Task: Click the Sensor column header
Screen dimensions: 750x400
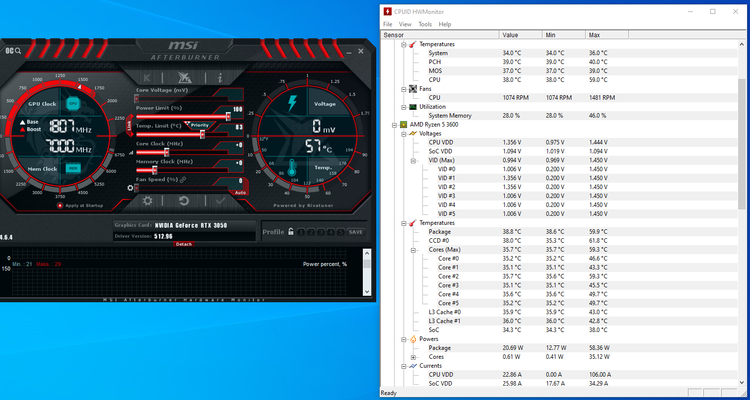Action: [440, 35]
